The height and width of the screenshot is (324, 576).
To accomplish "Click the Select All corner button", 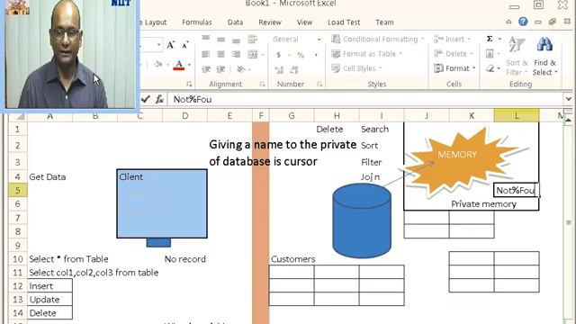I will tap(17, 116).
